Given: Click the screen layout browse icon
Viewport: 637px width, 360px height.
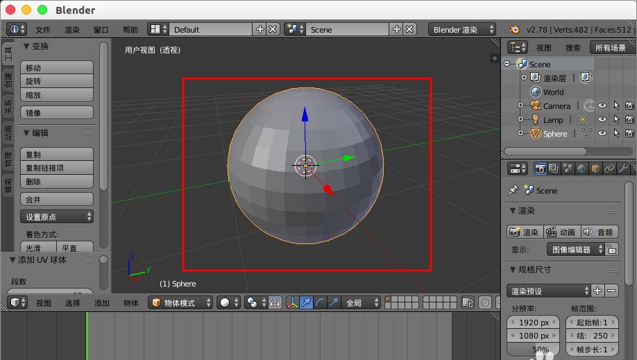Looking at the screenshot, I should [158, 29].
